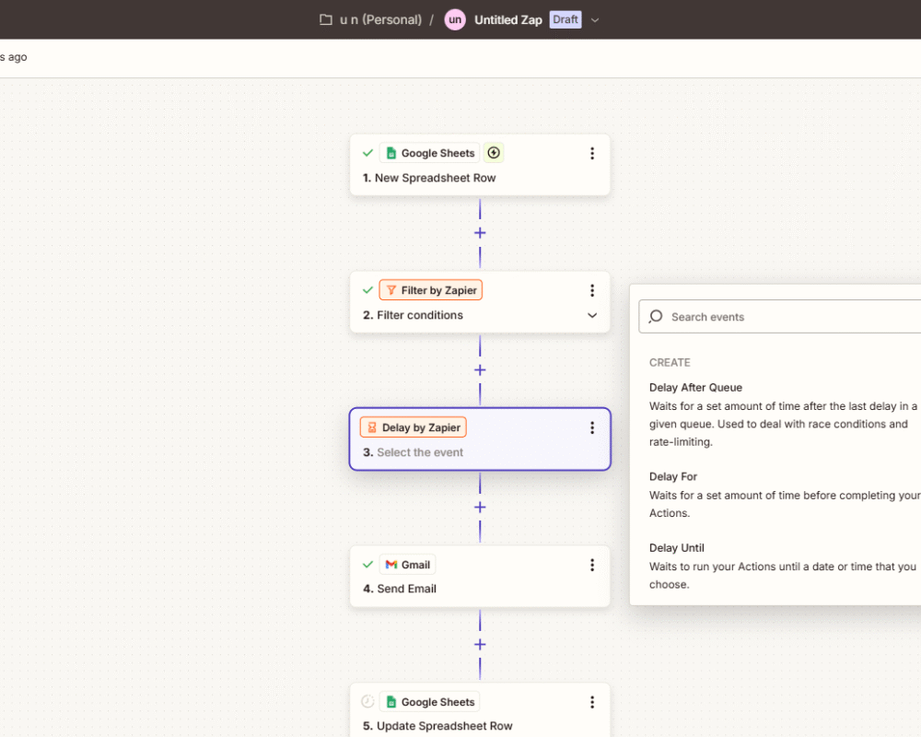Click the green checkmark on step 1
Image resolution: width=921 pixels, height=737 pixels.
point(367,153)
